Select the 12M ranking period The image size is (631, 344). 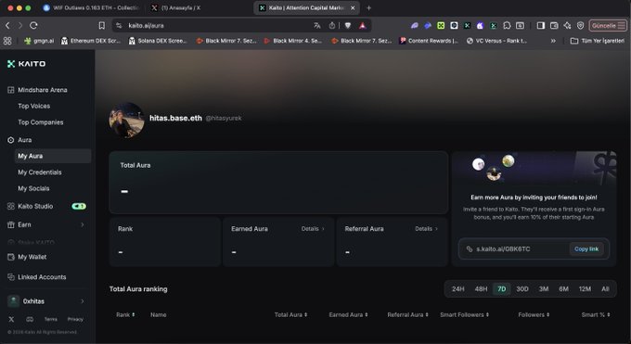[585, 289]
